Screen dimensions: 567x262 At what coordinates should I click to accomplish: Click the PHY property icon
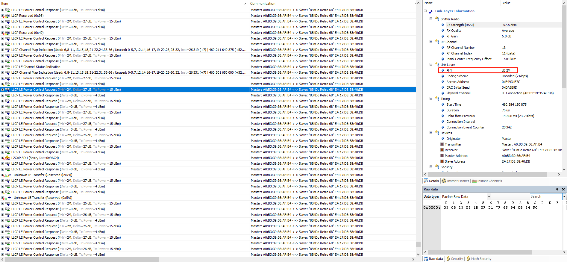tap(443, 70)
